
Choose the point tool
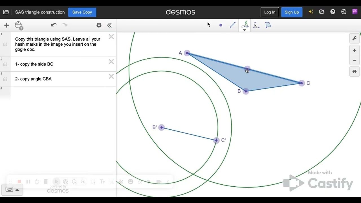point(221,25)
